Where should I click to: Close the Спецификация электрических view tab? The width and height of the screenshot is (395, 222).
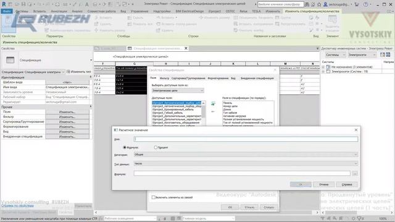point(186,48)
